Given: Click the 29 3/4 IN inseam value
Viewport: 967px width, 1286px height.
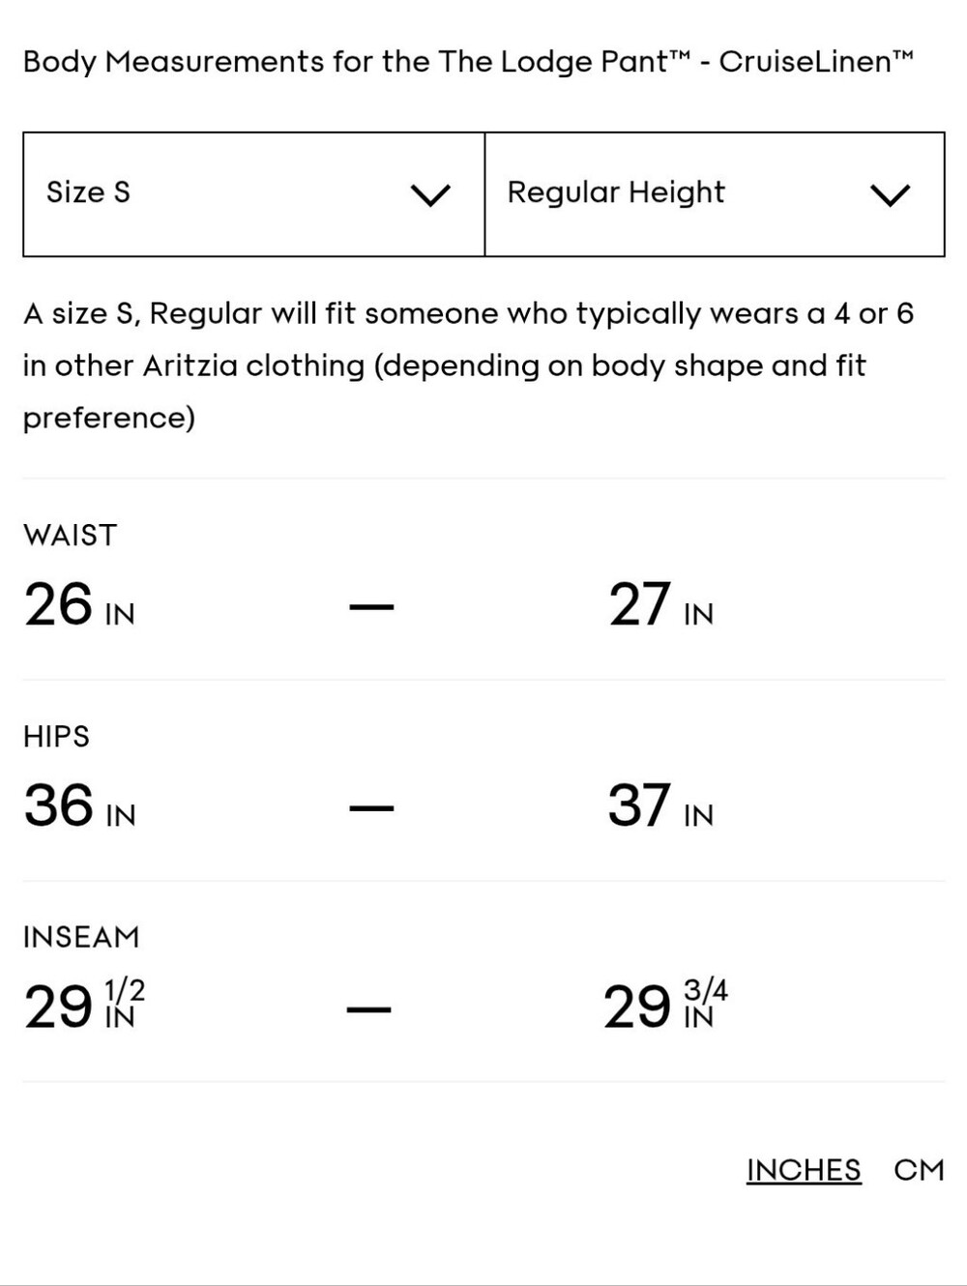Looking at the screenshot, I should [666, 1007].
